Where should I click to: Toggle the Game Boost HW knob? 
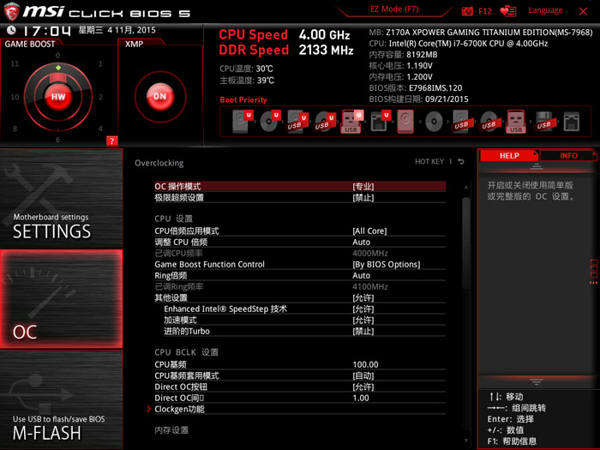(x=58, y=97)
